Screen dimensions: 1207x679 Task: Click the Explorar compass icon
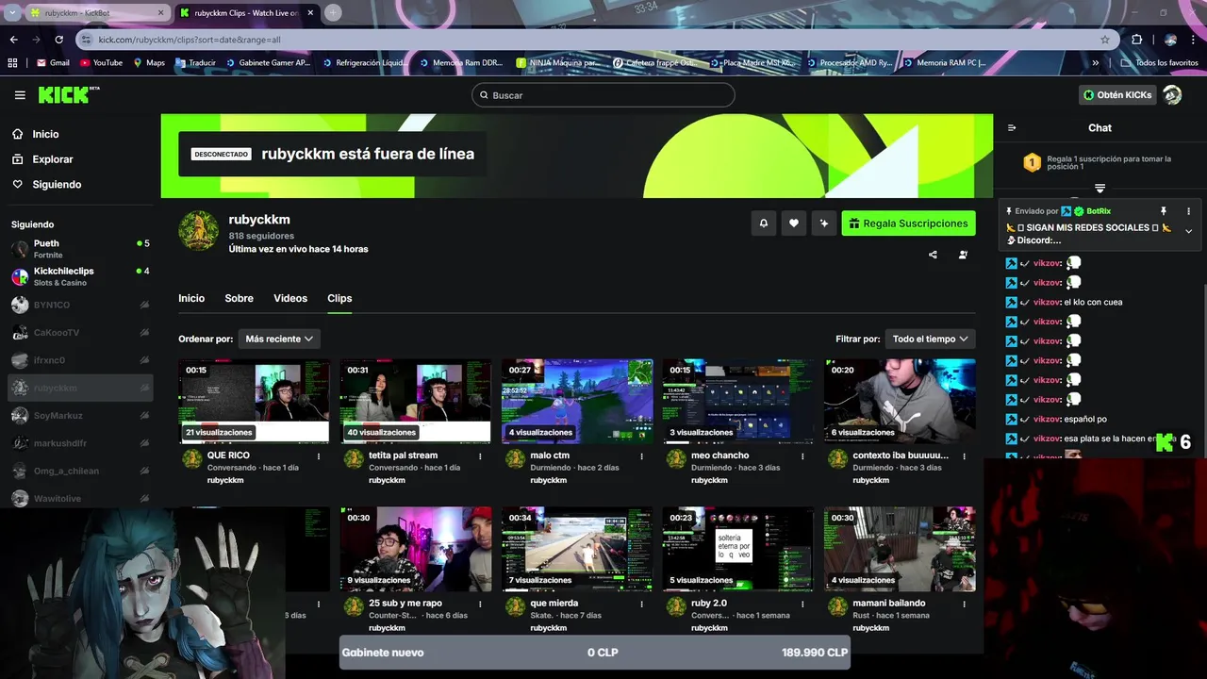(x=18, y=159)
